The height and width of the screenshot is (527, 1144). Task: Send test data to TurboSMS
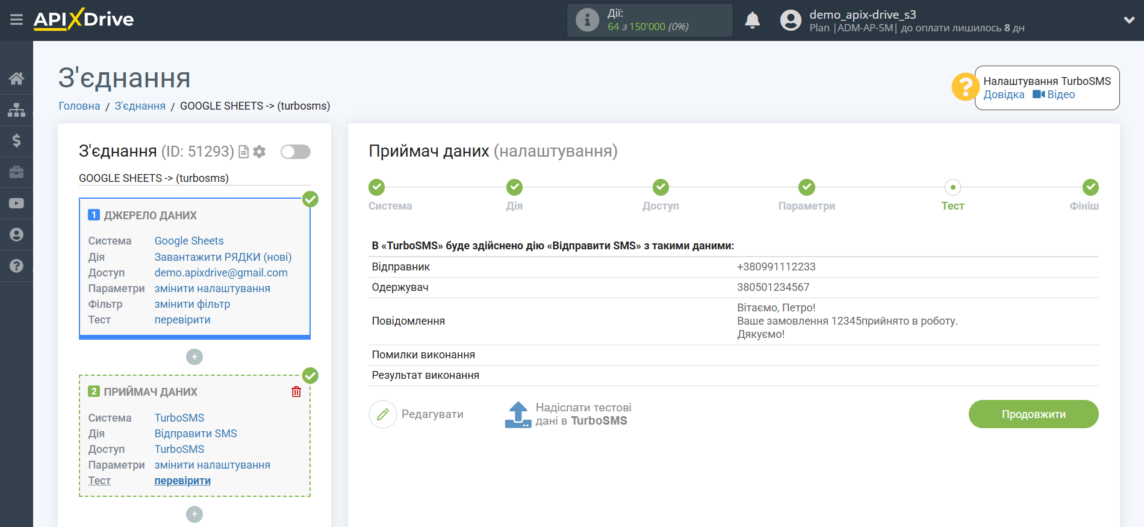[568, 414]
